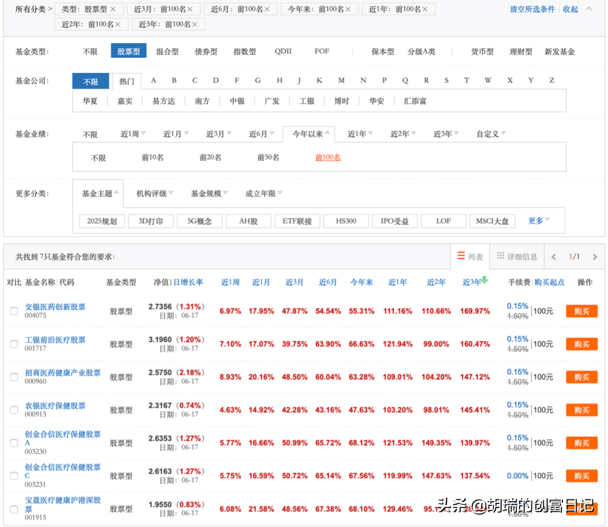Expand the 近1年 performance dropdown
This screenshot has width=608, height=527.
pyautogui.click(x=360, y=134)
